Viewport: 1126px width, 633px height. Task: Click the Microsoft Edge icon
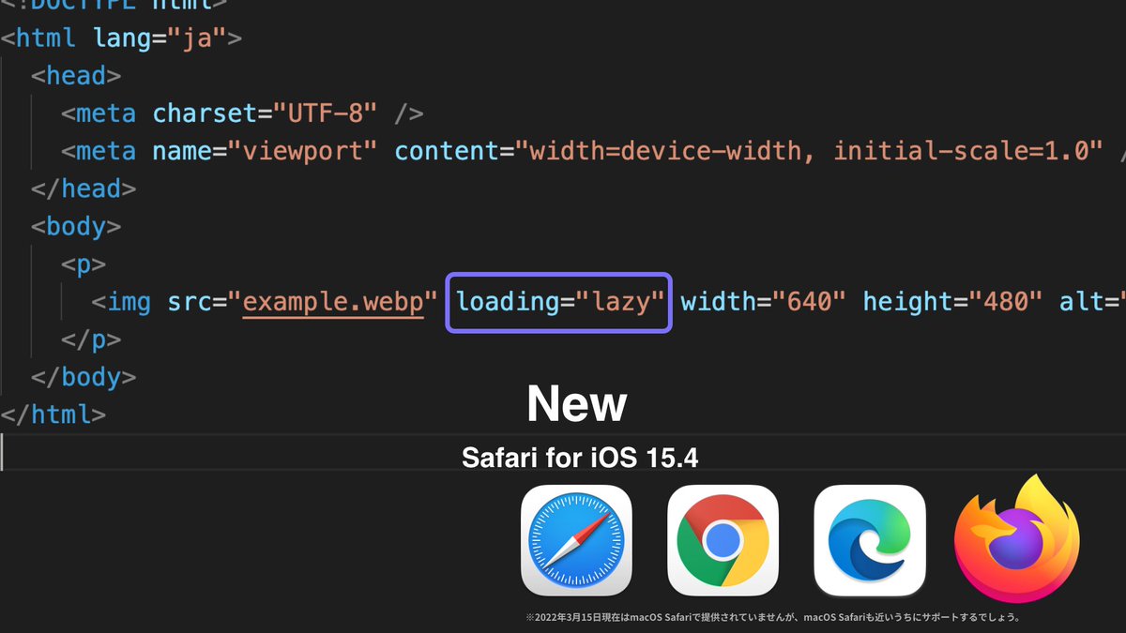click(870, 540)
